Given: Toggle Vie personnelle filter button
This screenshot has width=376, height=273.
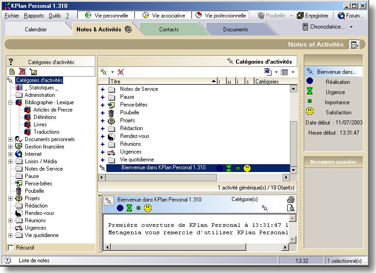Looking at the screenshot, I should point(106,15).
